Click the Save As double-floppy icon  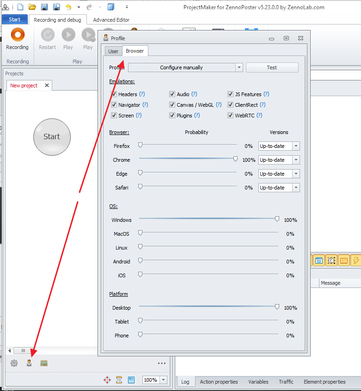tap(56, 7)
